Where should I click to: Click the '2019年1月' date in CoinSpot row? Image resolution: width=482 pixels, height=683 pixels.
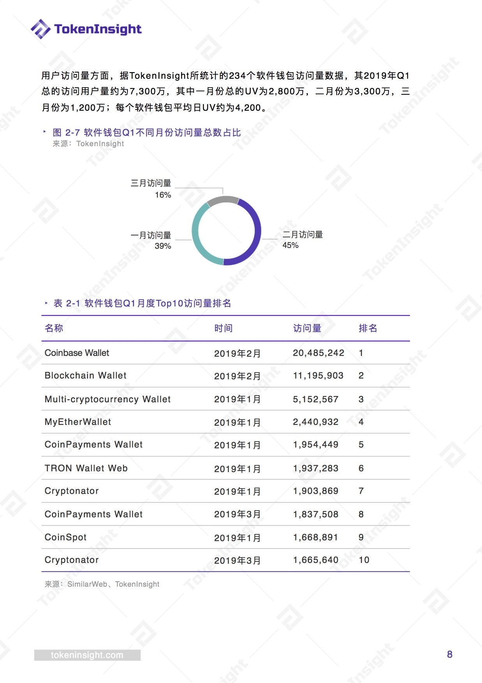[238, 538]
